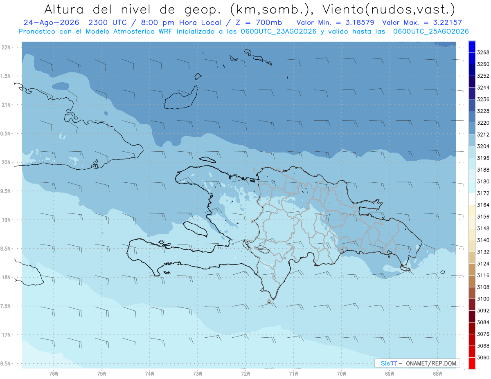Click the colorbar swatch between 3204 and 3196
This screenshot has height=379, width=491.
coord(472,152)
